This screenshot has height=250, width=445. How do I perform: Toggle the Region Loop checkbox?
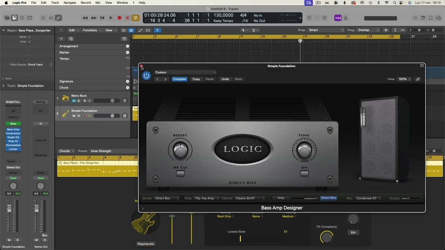(29, 41)
